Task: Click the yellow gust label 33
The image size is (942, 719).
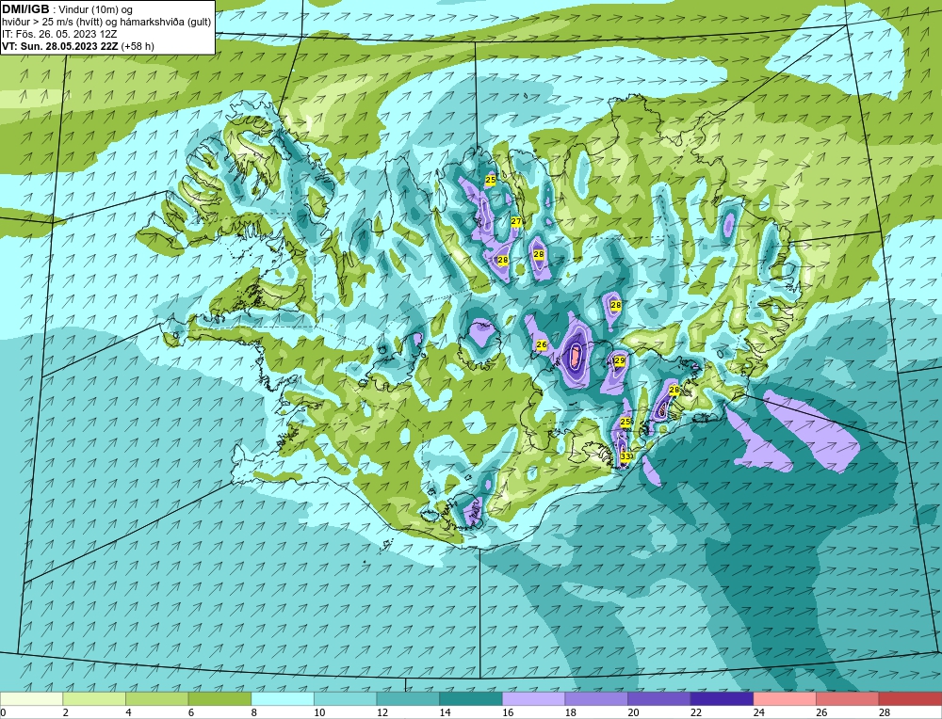Action: coord(625,456)
